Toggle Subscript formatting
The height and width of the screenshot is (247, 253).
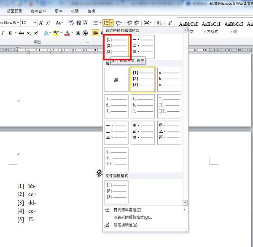click(29, 33)
